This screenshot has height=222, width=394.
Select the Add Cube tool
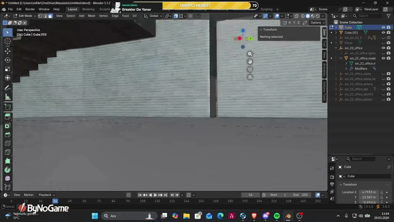pos(8,107)
